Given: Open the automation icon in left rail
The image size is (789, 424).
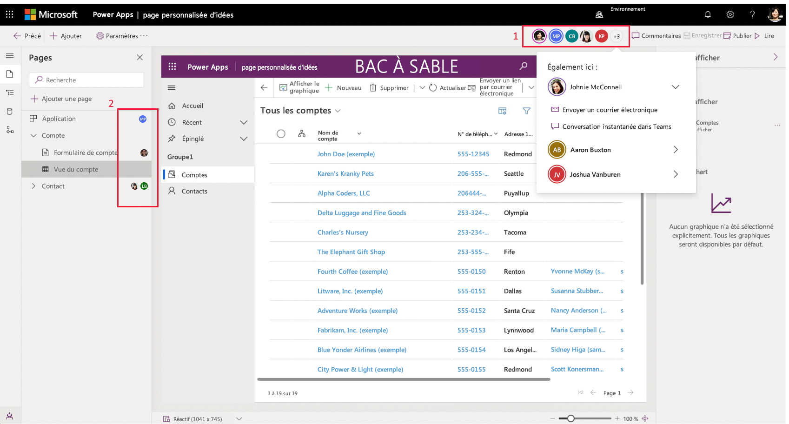Looking at the screenshot, I should pyautogui.click(x=10, y=130).
